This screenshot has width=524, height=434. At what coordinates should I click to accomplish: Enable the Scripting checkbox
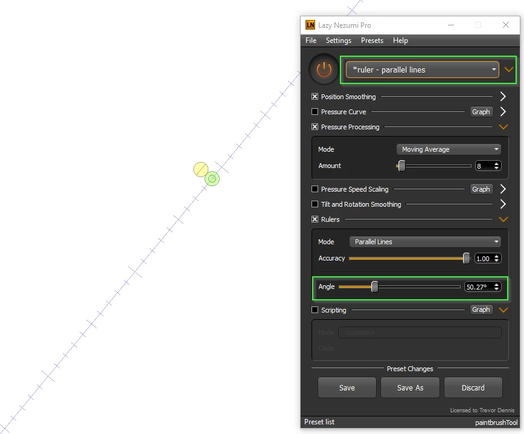coord(315,310)
